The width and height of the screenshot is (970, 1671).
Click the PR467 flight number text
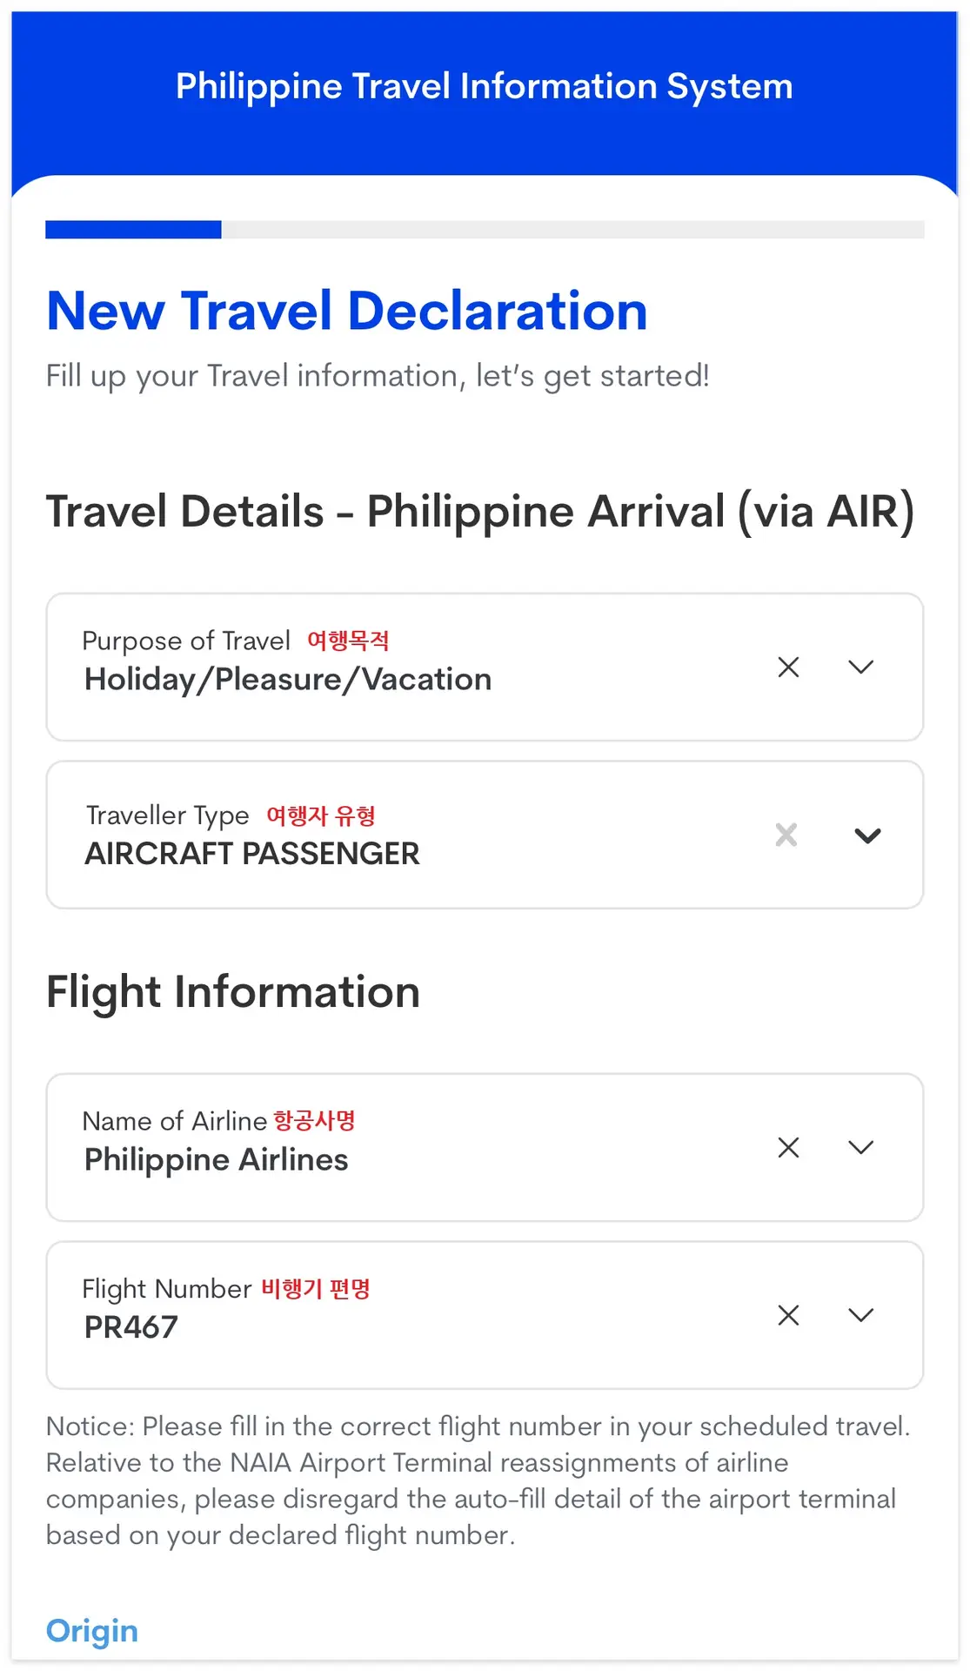tap(131, 1327)
